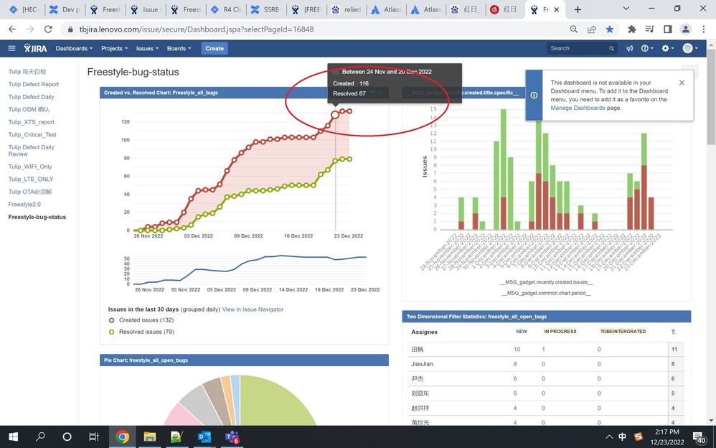The image size is (716, 448).
Task: Select Tulip_Critical_Test dashboard
Action: click(x=32, y=135)
